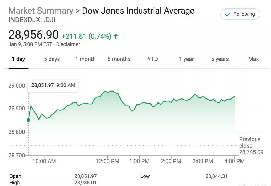The height and width of the screenshot is (186, 271).
Task: Click the Dow Jones Industrial Average title
Action: (138, 11)
